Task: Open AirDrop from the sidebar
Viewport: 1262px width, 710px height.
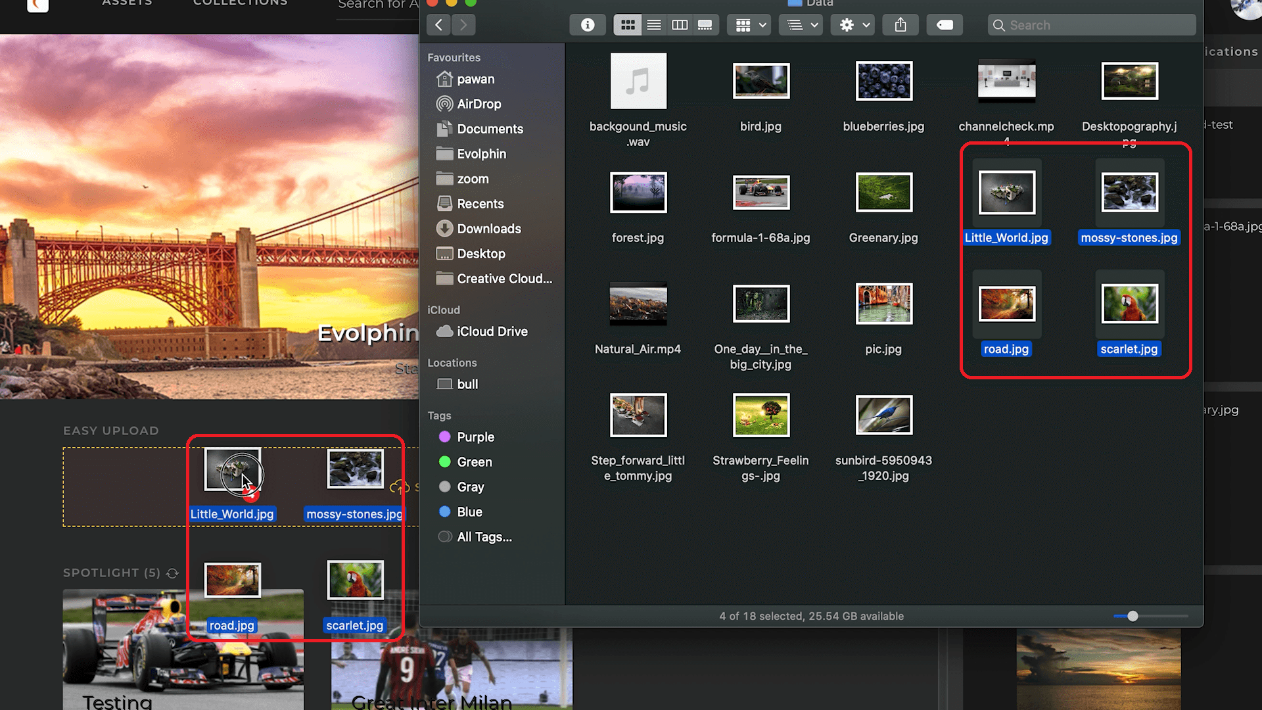Action: (x=479, y=104)
